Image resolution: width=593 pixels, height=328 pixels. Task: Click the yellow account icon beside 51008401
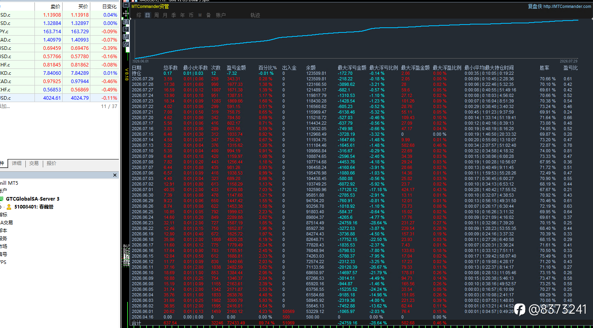(x=9, y=207)
